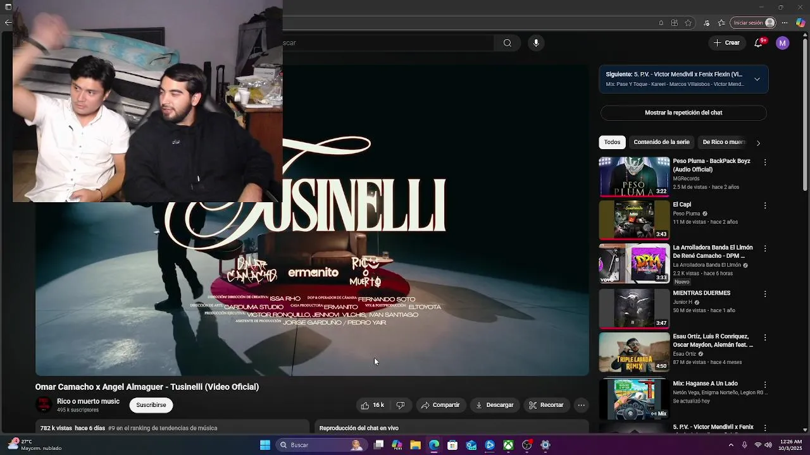Like the video showing 16 k
This screenshot has height=455, width=810.
tap(373, 405)
